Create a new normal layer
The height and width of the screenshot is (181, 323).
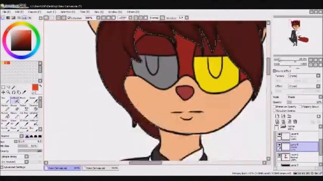pyautogui.click(x=277, y=116)
